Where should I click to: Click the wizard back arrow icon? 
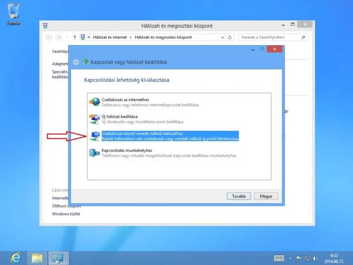pyautogui.click(x=76, y=62)
